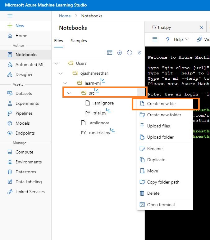Close the trial.py tab

(x=202, y=28)
